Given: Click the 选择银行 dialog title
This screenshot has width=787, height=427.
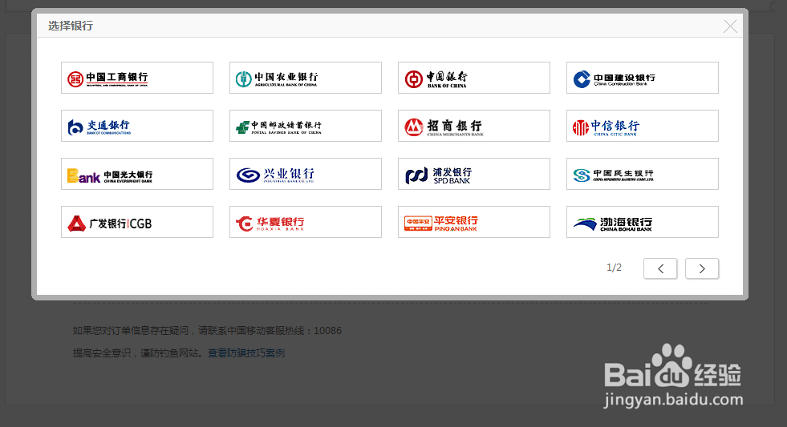Looking at the screenshot, I should click(x=71, y=26).
